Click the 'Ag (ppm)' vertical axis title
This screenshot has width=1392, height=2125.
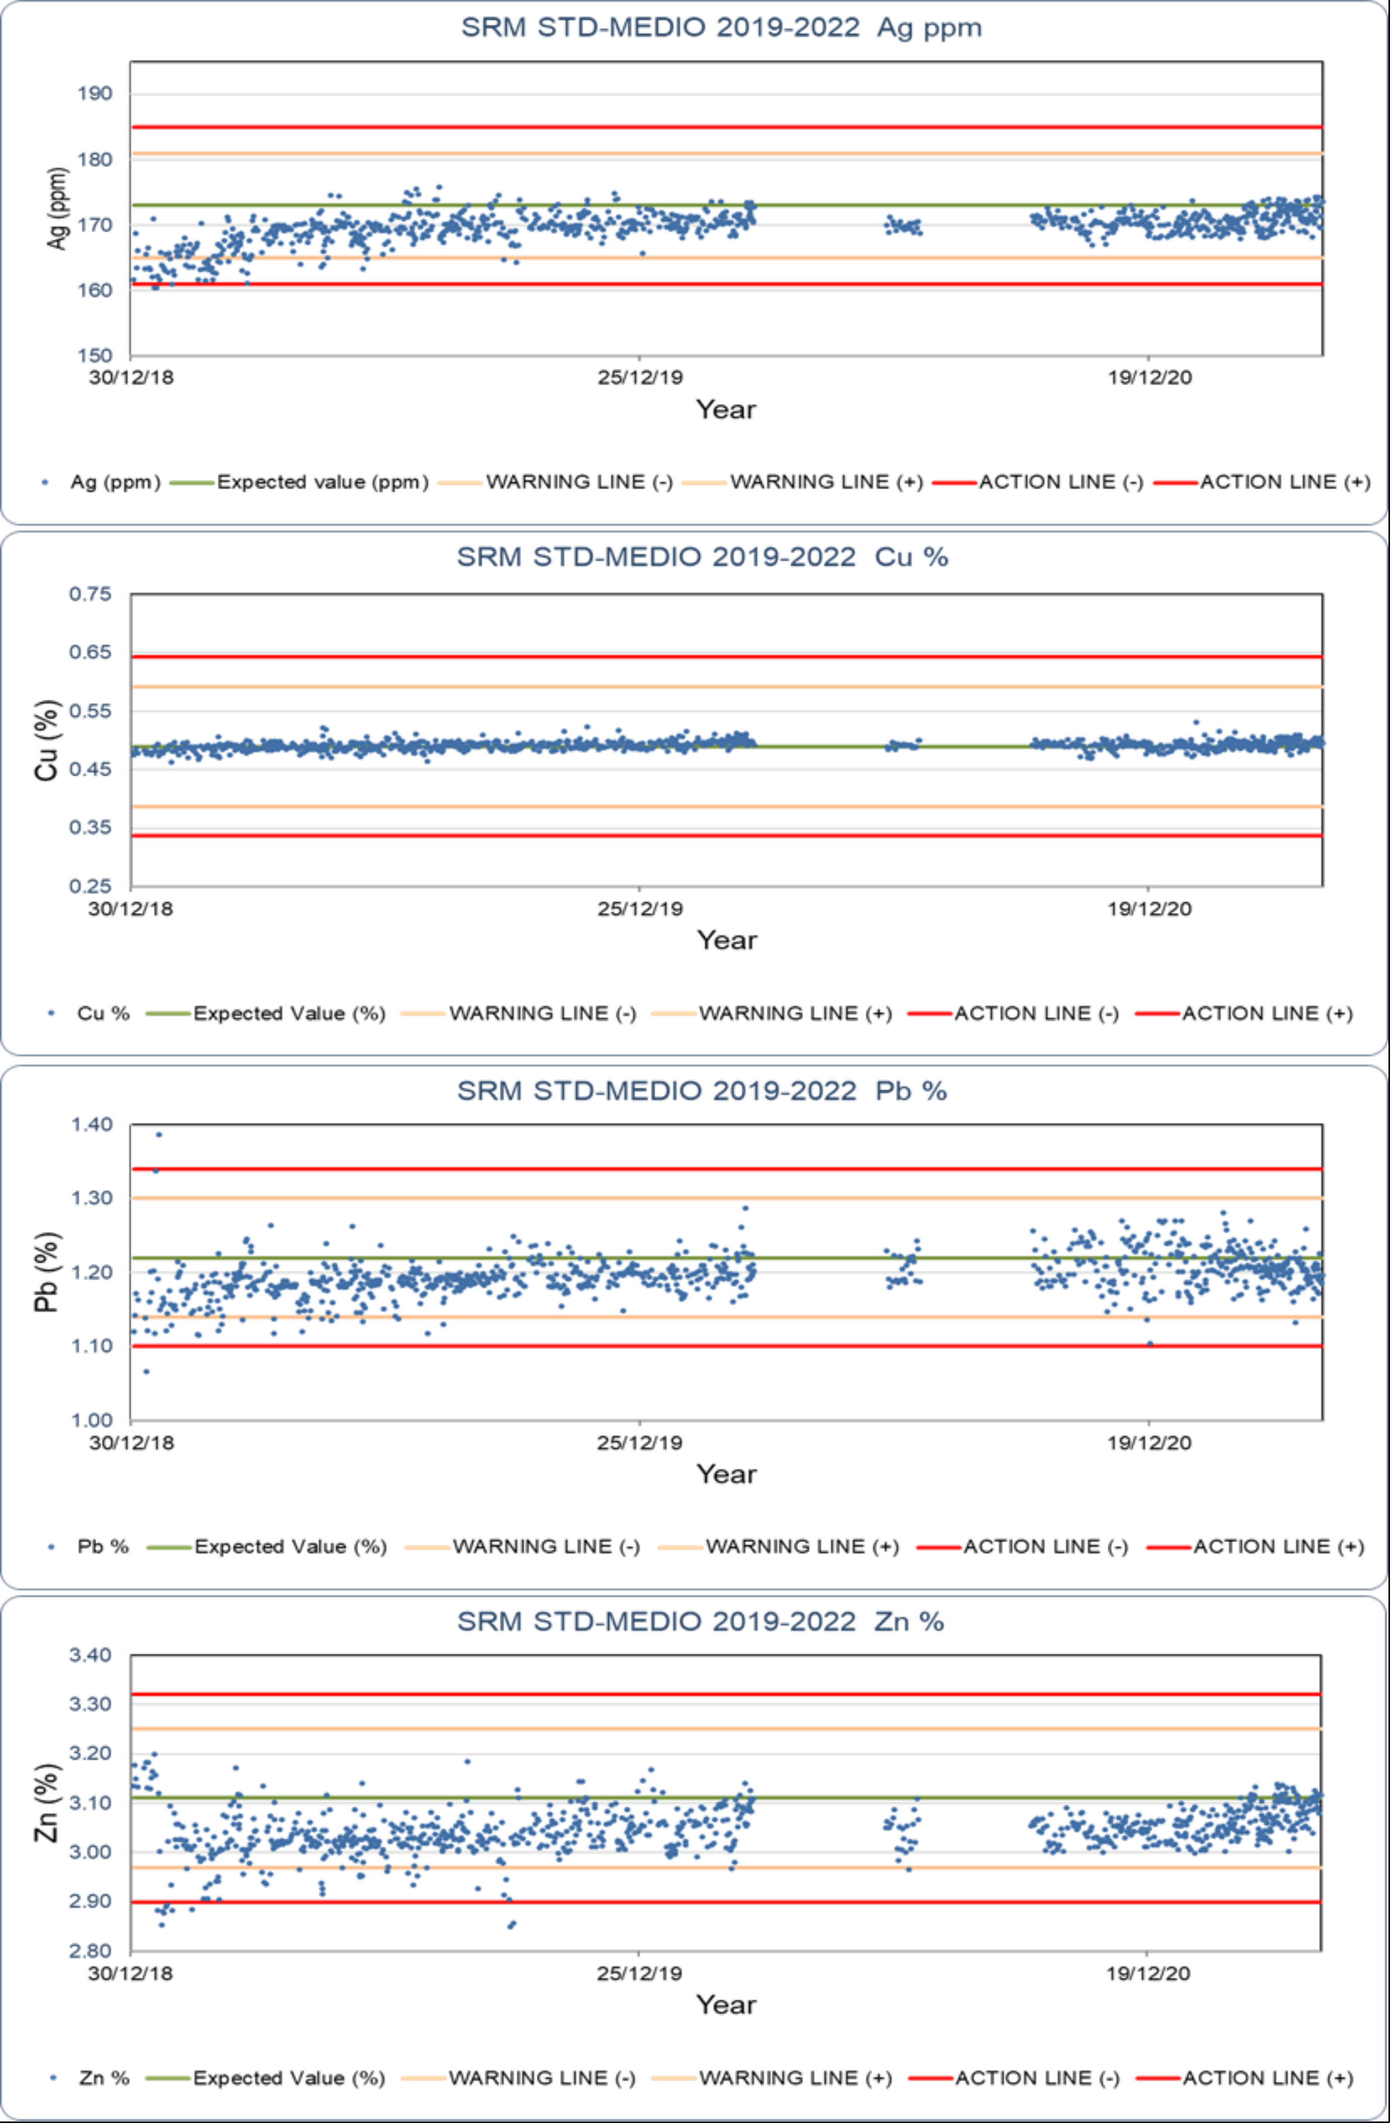(56, 208)
